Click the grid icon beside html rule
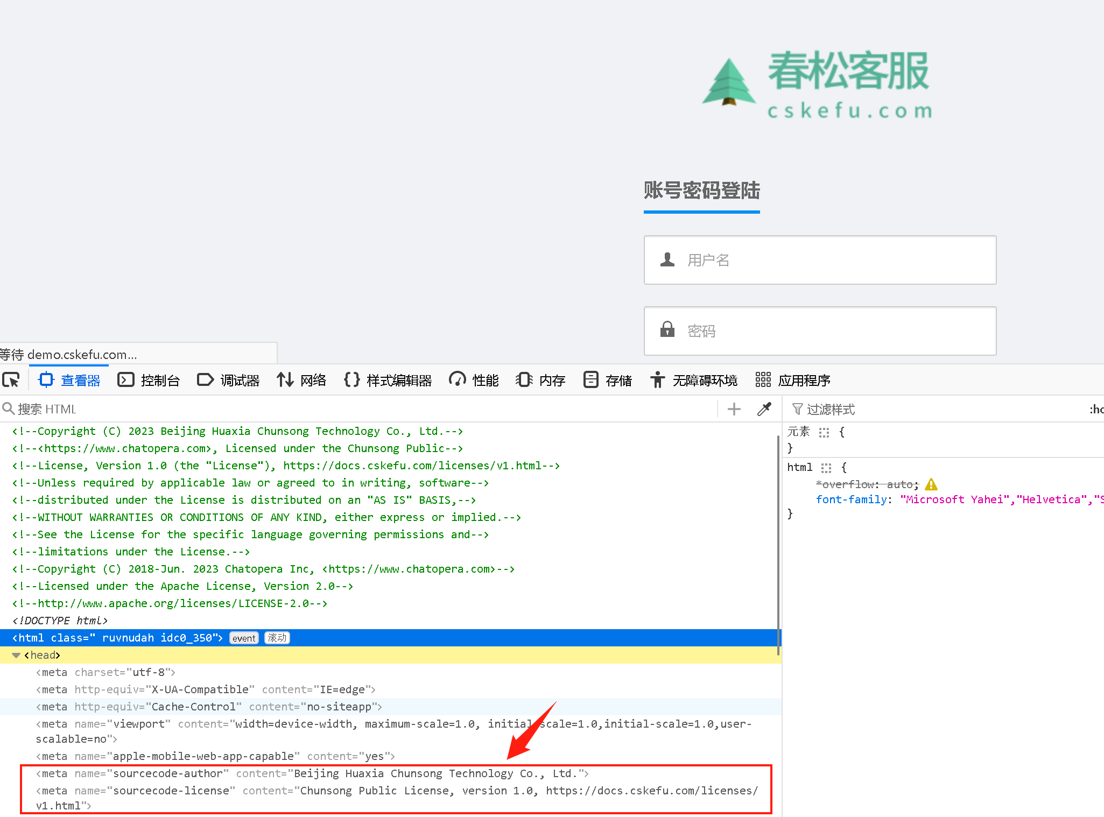 coord(826,468)
